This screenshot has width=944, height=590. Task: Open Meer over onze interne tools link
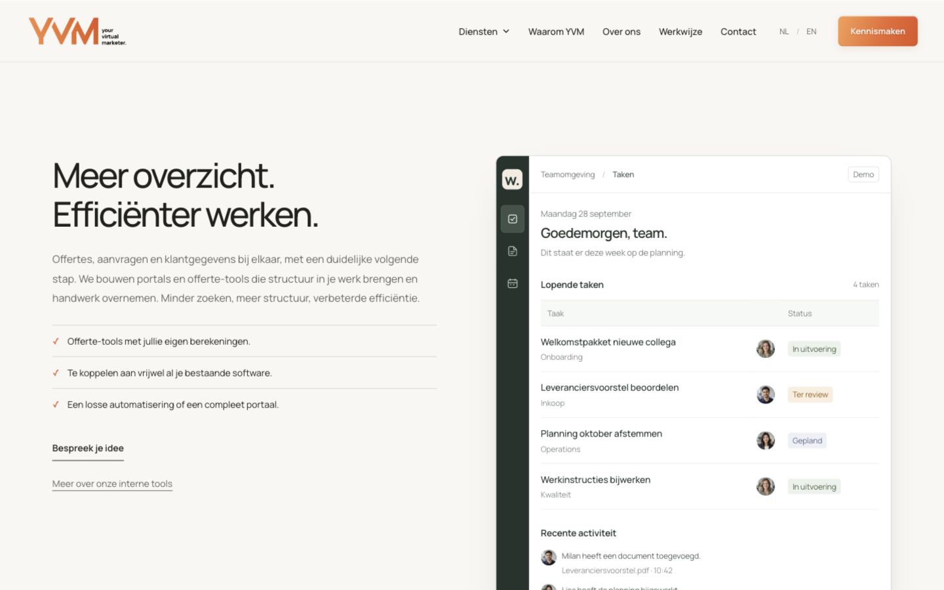[x=112, y=484]
